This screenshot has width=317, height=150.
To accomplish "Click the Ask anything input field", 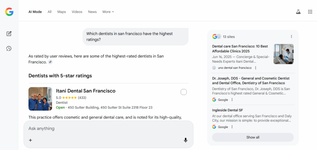I will [x=105, y=128].
